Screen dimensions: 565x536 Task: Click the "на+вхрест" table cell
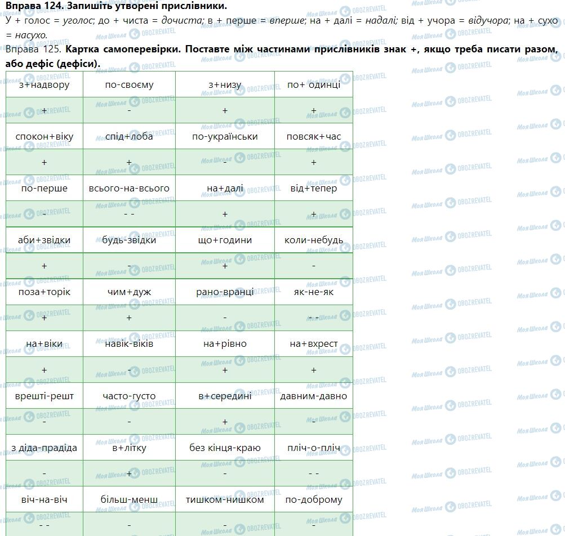[x=314, y=343]
